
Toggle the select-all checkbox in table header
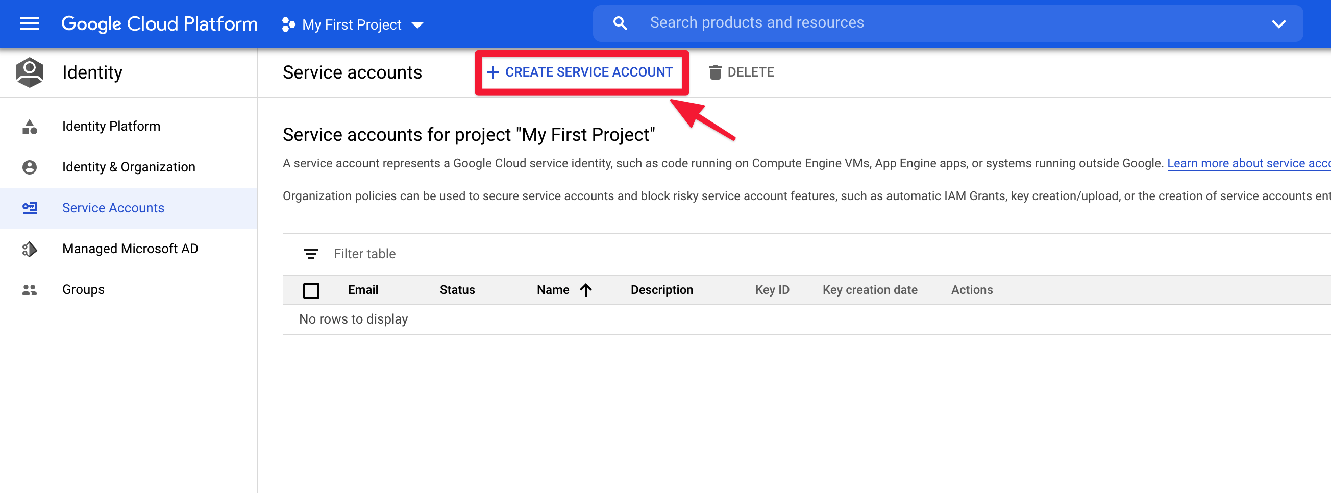(x=311, y=290)
